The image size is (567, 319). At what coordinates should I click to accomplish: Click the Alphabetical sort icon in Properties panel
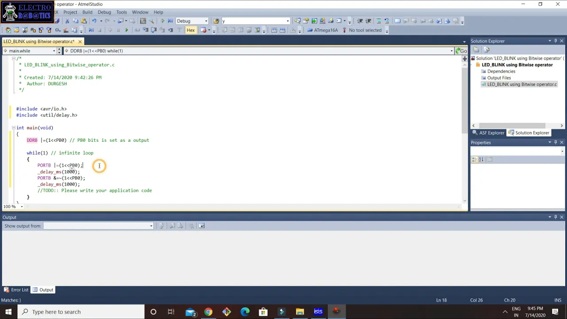(482, 159)
